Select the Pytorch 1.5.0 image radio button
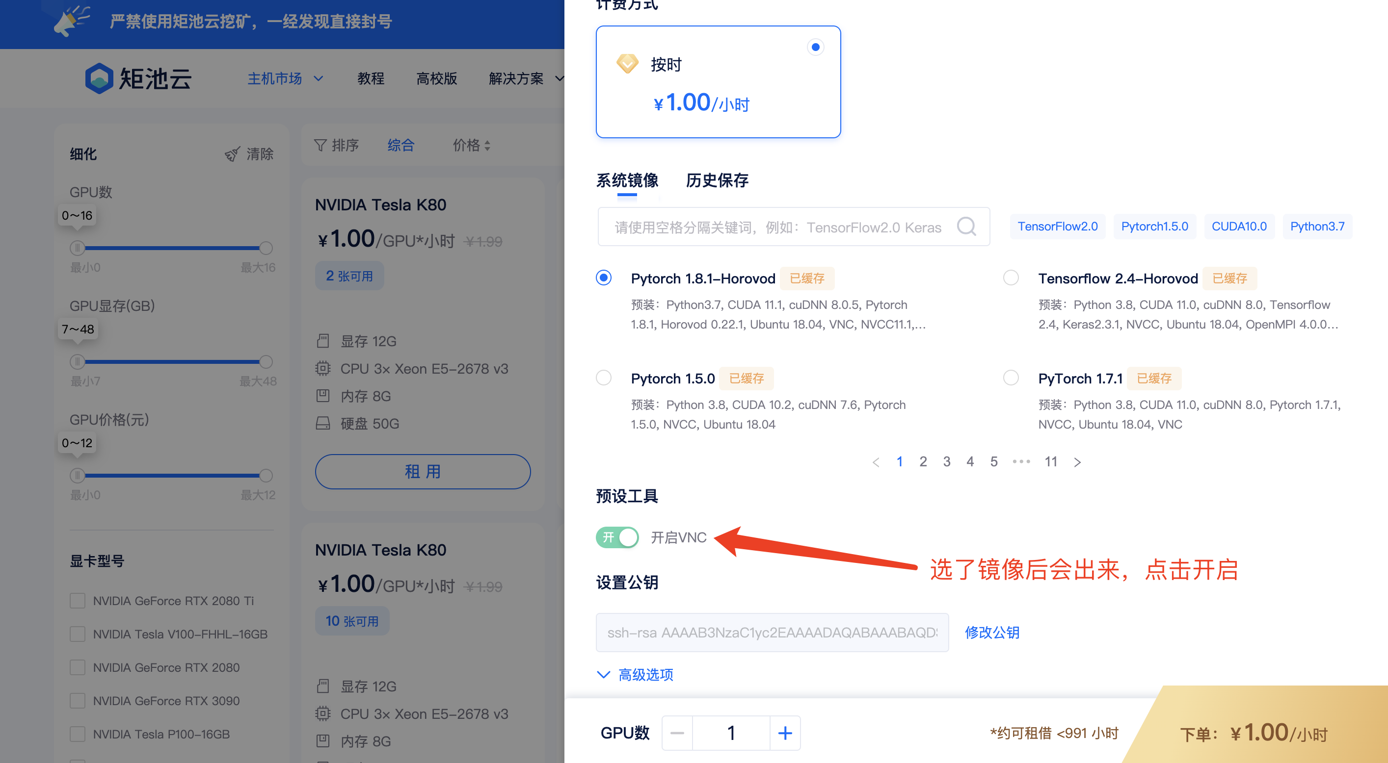This screenshot has width=1388, height=763. point(604,378)
